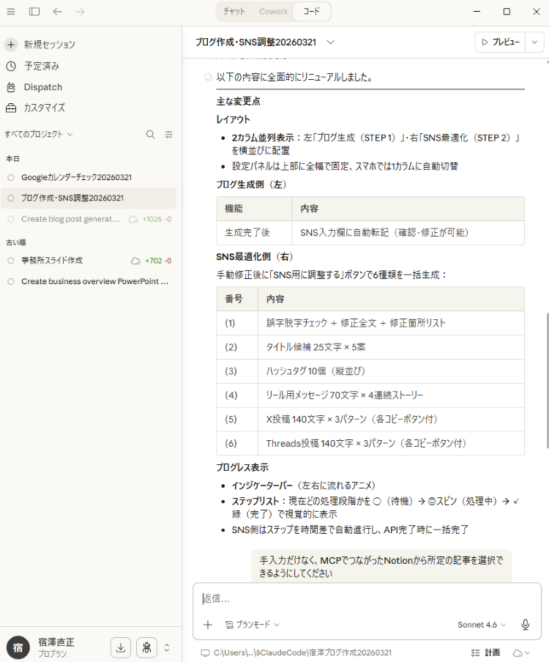The image size is (549, 662).
Task: Expand the dropdown arrow next to プレビュー
Action: click(536, 42)
